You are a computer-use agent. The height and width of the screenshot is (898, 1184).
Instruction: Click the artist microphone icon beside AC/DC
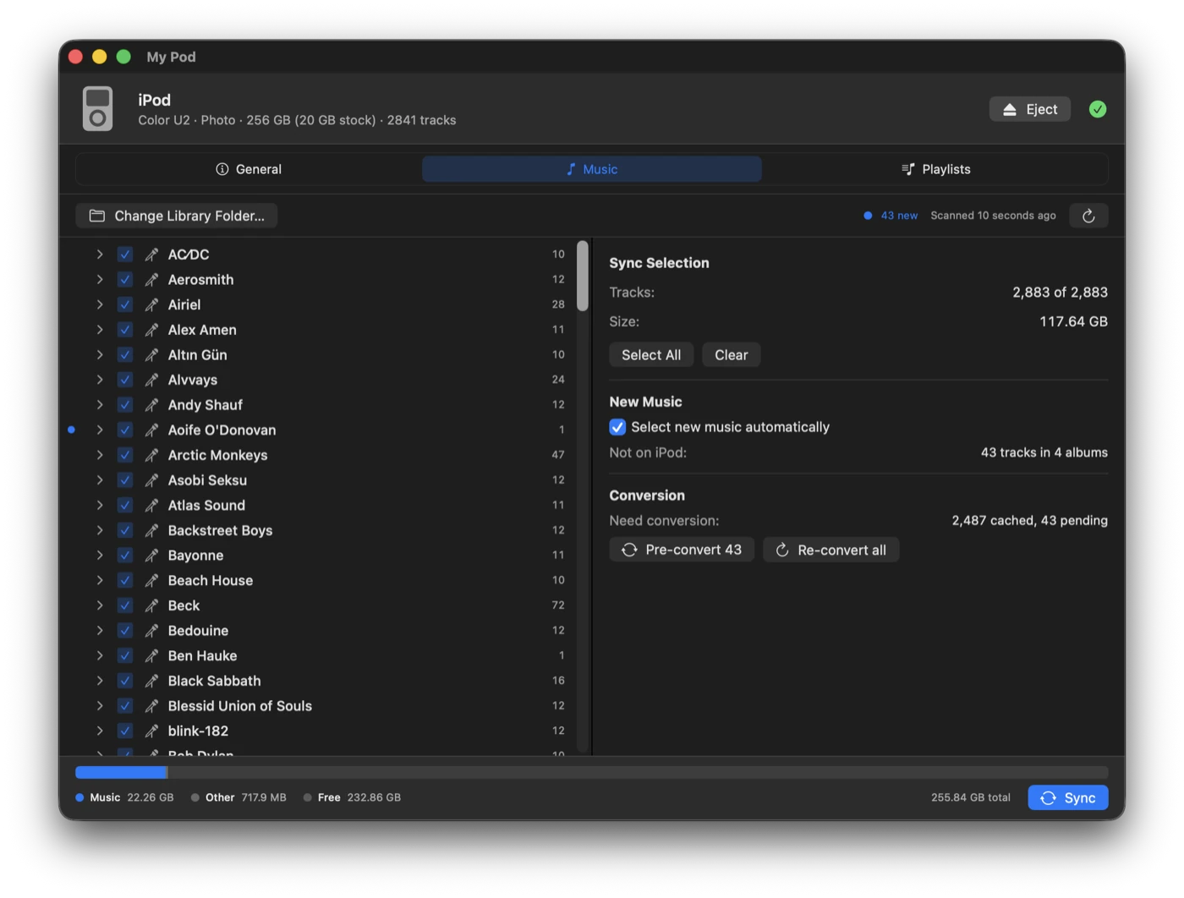[151, 255]
